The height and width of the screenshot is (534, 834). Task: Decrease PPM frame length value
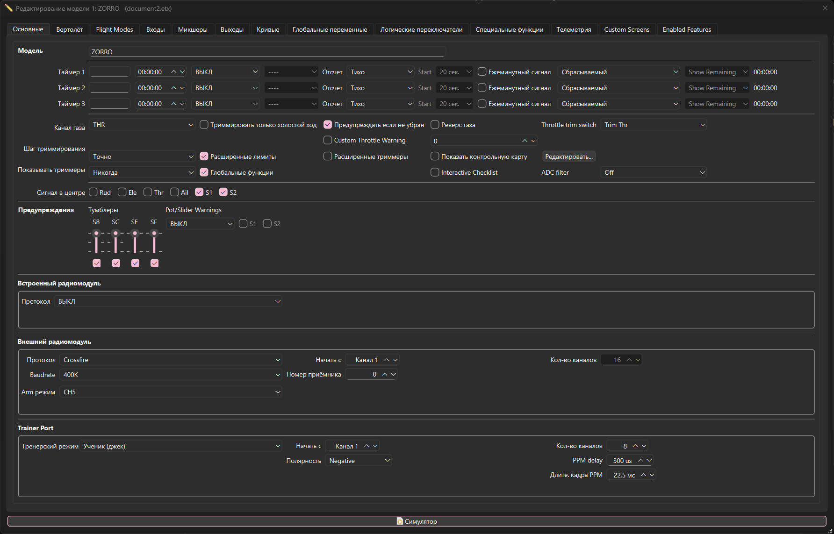coord(652,475)
